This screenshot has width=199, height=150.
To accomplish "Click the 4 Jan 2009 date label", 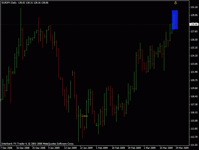I will (x=54, y=148).
